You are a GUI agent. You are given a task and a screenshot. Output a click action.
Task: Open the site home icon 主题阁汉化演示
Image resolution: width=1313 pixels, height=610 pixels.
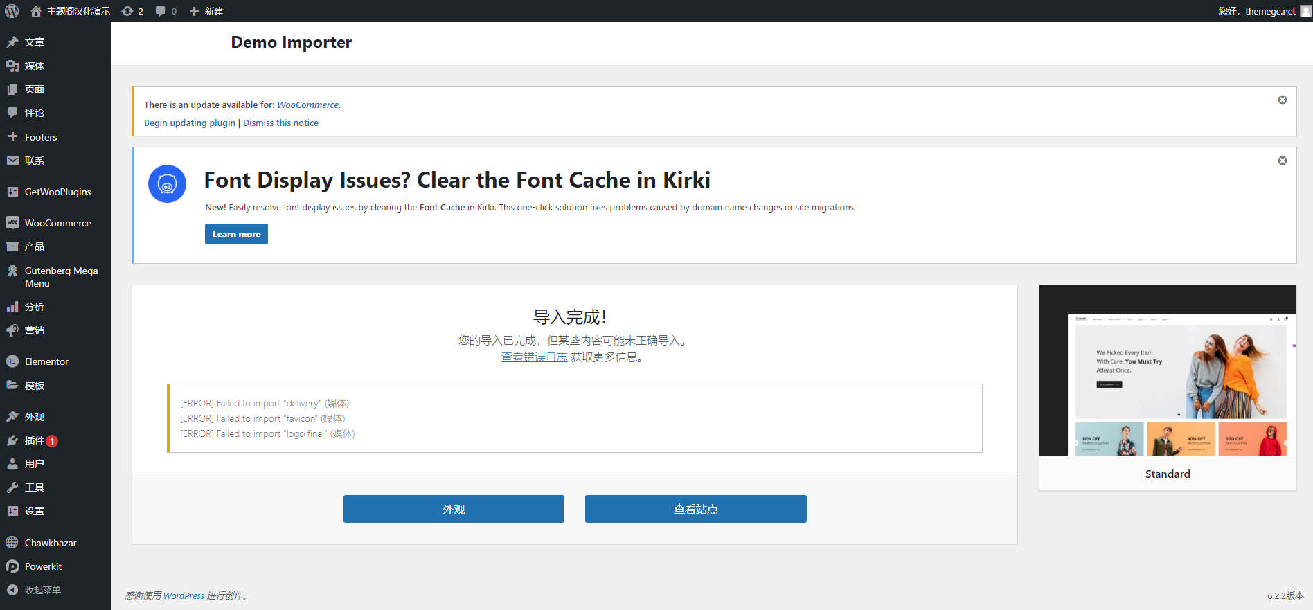[36, 11]
